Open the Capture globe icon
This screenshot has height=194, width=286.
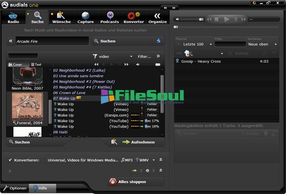[x=85, y=16]
